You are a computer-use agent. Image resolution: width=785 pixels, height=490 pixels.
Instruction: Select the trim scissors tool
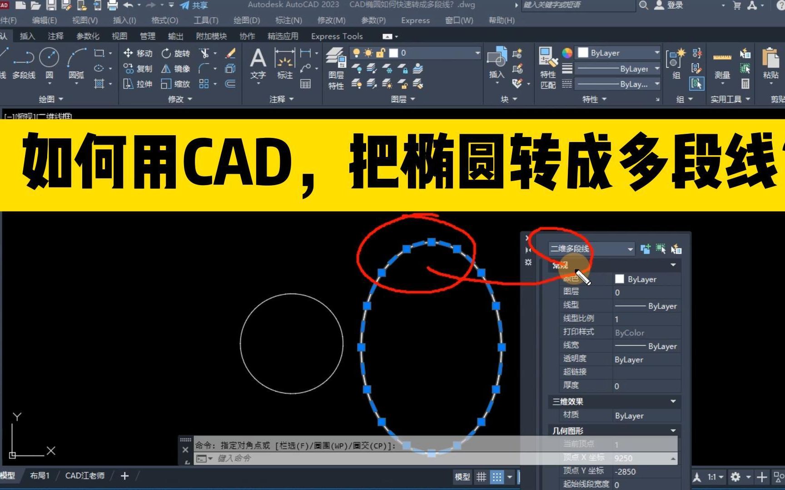[x=204, y=53]
